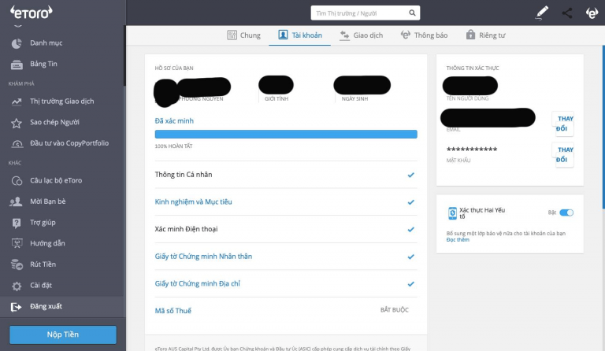Click Thay đổi button for email
This screenshot has height=351, width=605.
click(562, 124)
